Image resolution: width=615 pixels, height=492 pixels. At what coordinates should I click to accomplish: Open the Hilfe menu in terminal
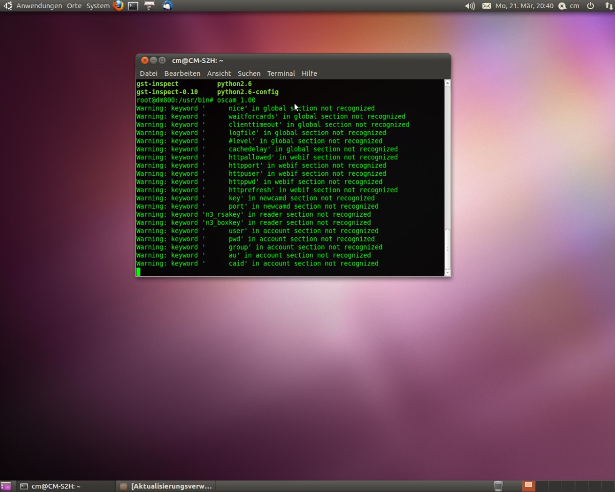(309, 73)
